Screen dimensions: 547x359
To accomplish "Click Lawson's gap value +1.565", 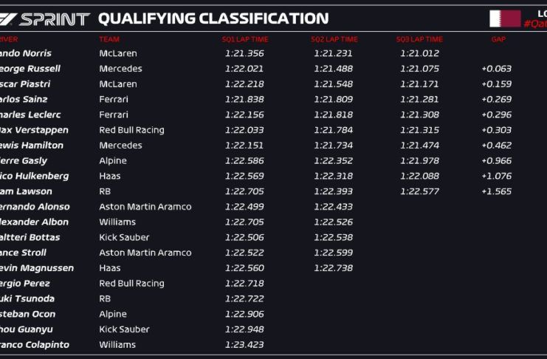I will (x=496, y=191).
